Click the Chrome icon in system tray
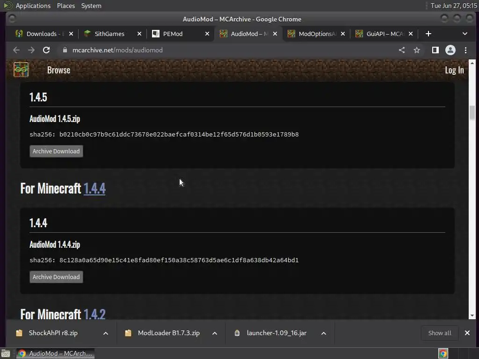 coord(443,353)
